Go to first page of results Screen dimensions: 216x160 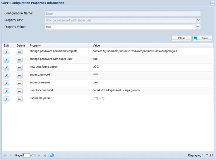[5, 155]
